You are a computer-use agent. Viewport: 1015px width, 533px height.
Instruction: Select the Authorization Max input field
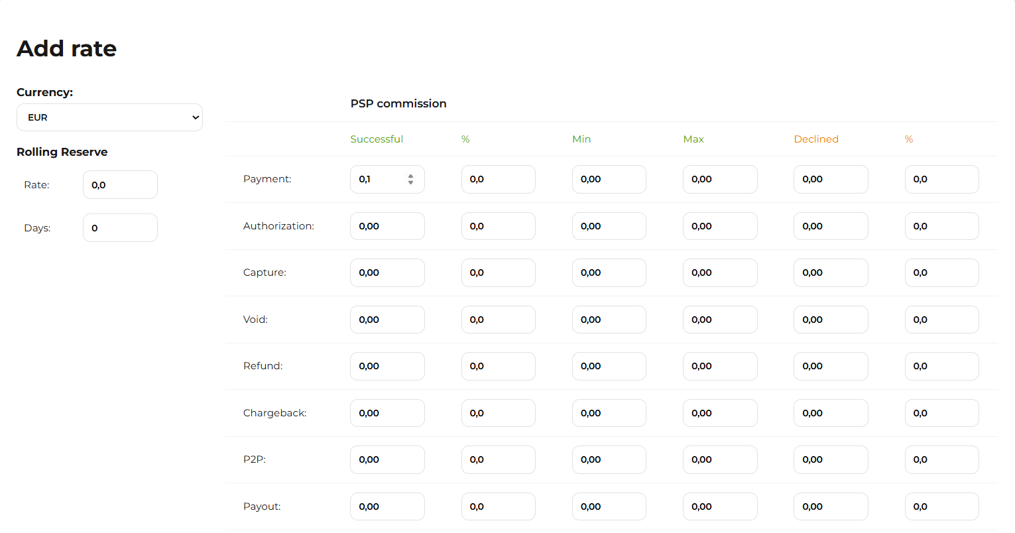pos(719,226)
